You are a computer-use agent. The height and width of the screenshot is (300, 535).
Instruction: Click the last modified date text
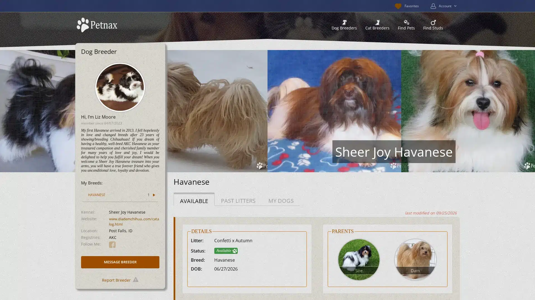tap(431, 213)
